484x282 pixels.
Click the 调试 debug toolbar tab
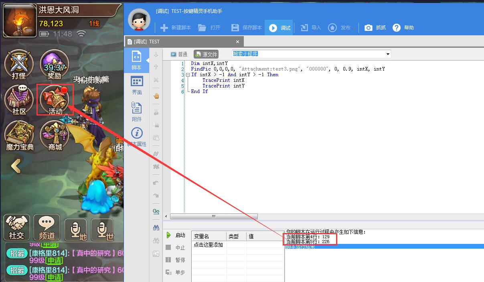click(x=280, y=28)
